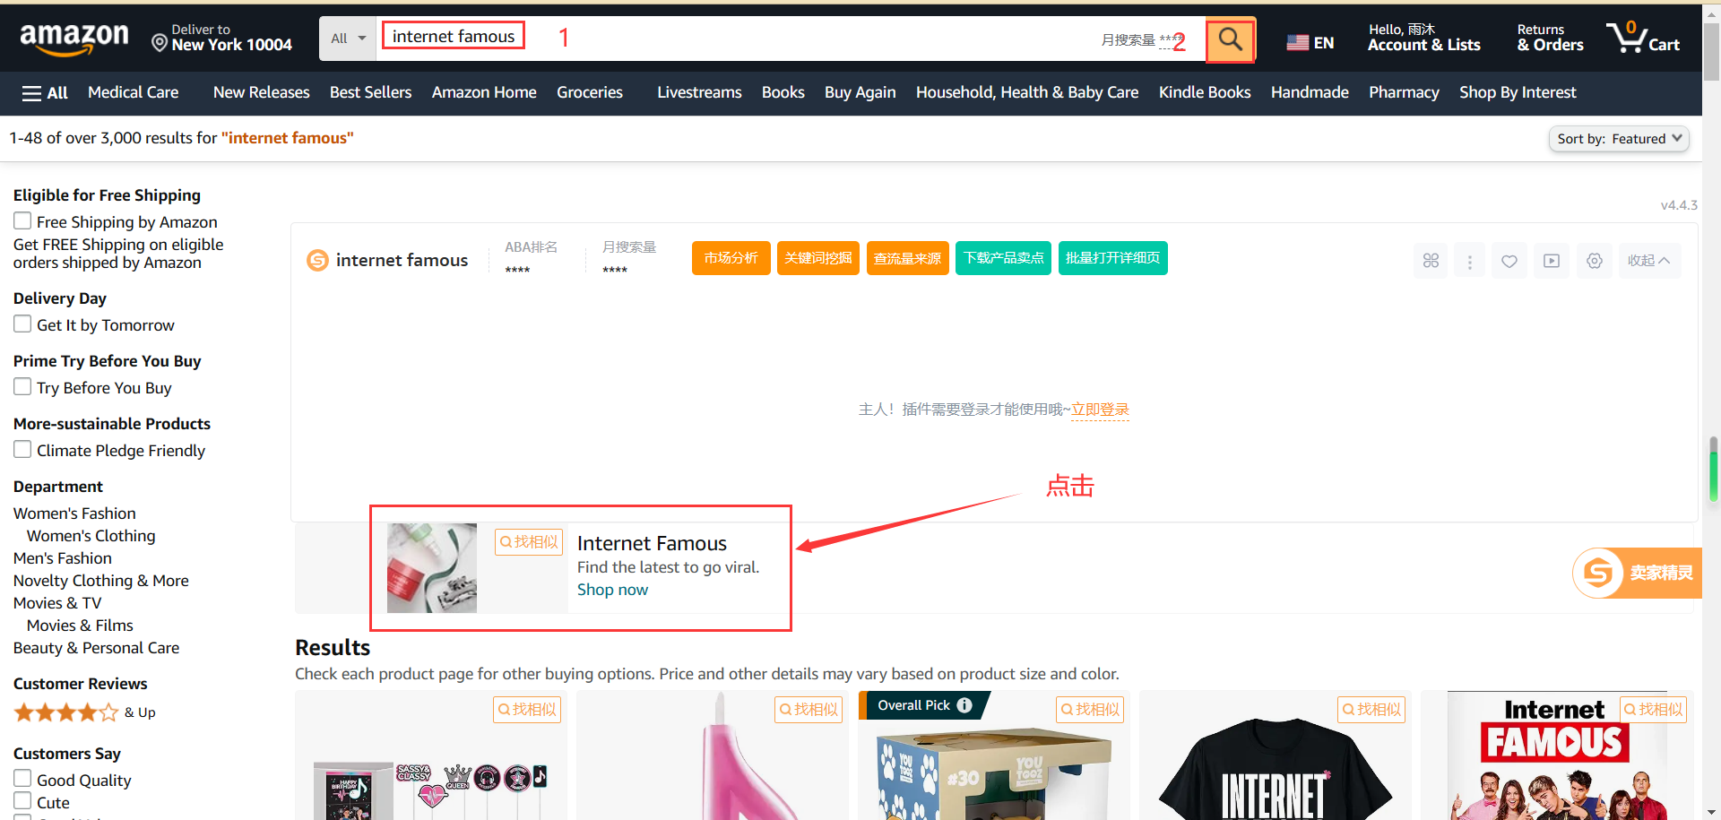Click the 立即登录 login link
This screenshot has width=1721, height=820.
[1100, 410]
